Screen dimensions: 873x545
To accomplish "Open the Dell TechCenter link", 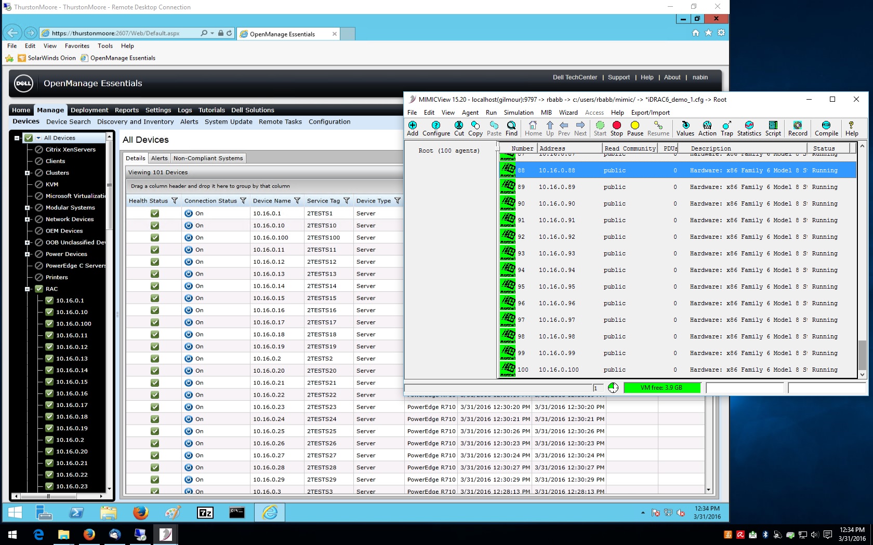I will click(x=575, y=77).
